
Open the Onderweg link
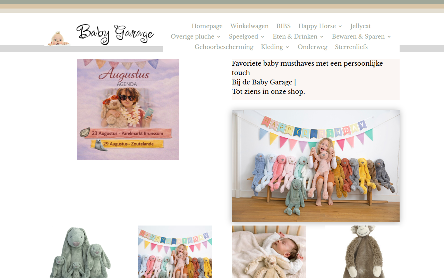coord(313,47)
